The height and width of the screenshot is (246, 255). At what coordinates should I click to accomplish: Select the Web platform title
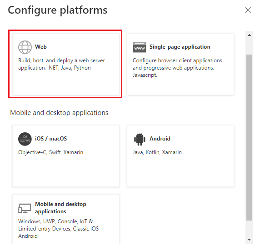[x=41, y=47]
